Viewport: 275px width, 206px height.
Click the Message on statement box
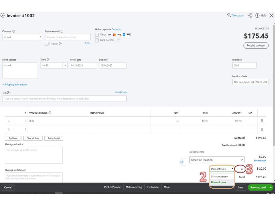point(34,178)
